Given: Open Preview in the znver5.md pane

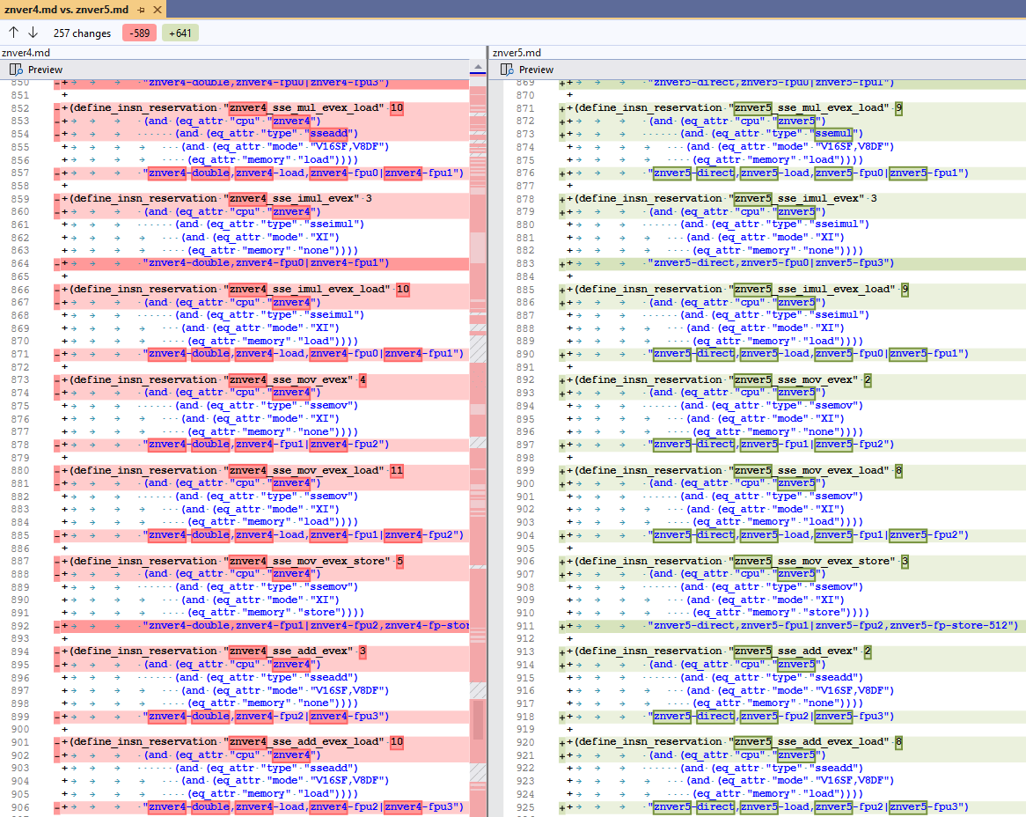Looking at the screenshot, I should (x=527, y=70).
